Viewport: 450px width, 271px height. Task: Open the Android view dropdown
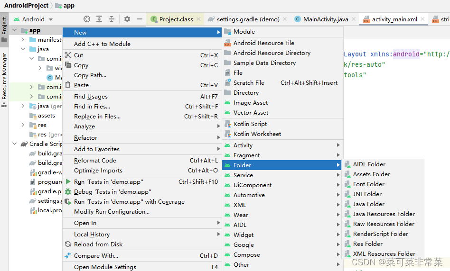click(x=33, y=19)
